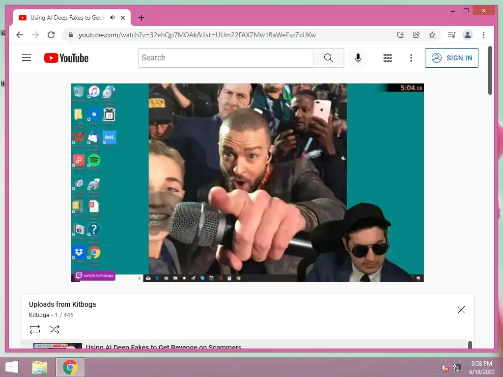Screen dimensions: 503x377
Task: Maximize the Chrome window
Action: [466, 11]
